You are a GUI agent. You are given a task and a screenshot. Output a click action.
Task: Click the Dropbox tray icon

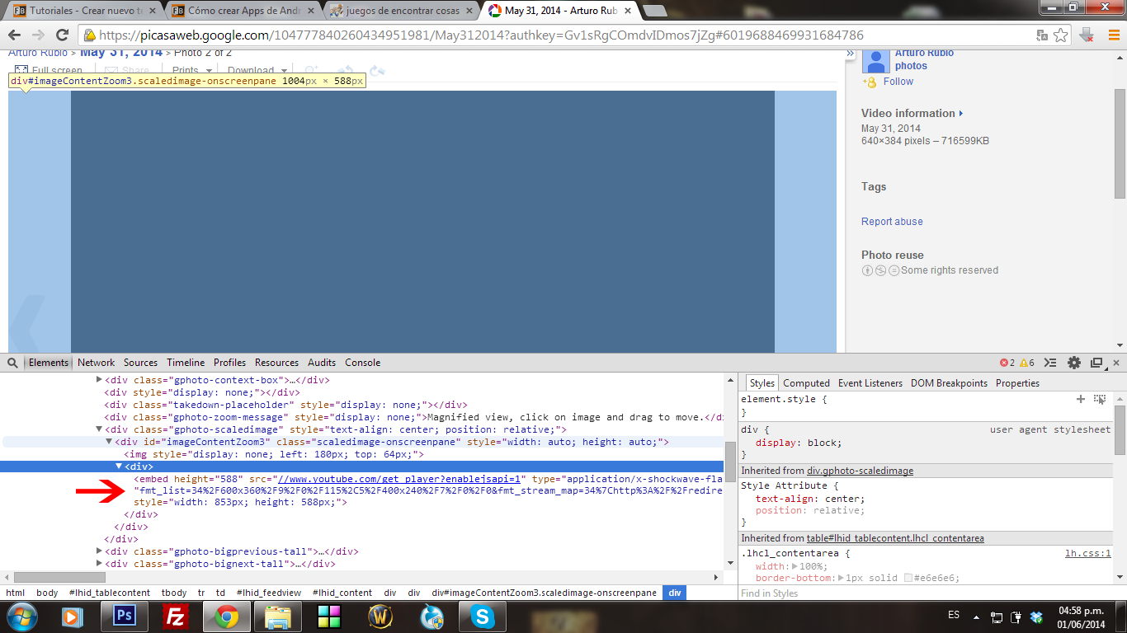point(1037,616)
